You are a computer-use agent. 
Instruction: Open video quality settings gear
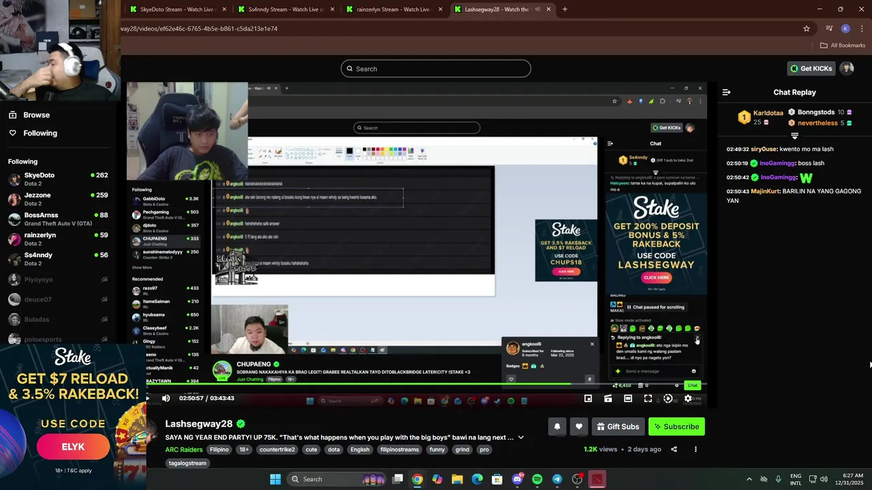pyautogui.click(x=688, y=398)
